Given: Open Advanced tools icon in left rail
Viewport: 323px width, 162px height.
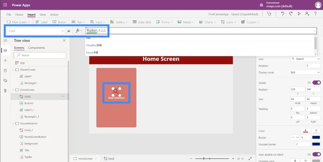Looking at the screenshot, I should (x=5, y=91).
